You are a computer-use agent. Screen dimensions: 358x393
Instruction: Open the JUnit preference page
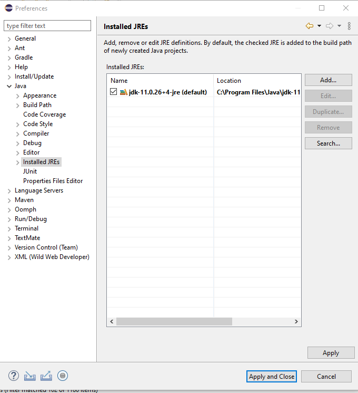(x=30, y=171)
